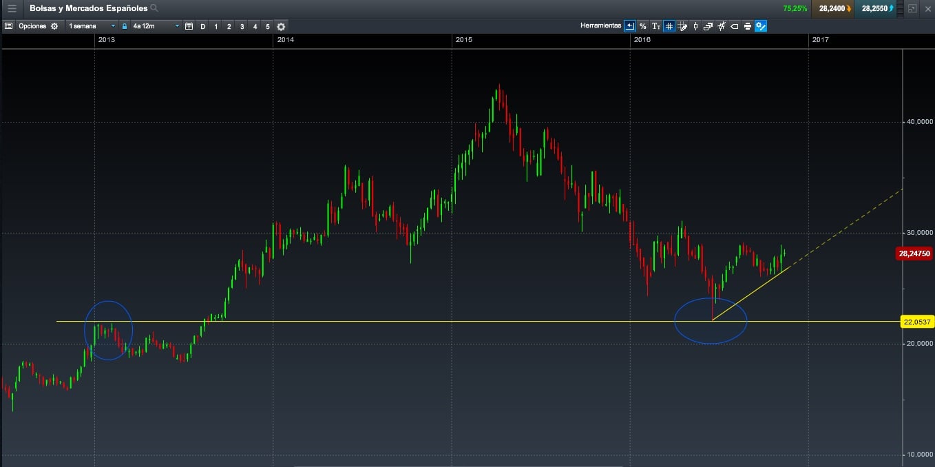Select preset 2
This screenshot has height=467, width=935.
(x=229, y=26)
